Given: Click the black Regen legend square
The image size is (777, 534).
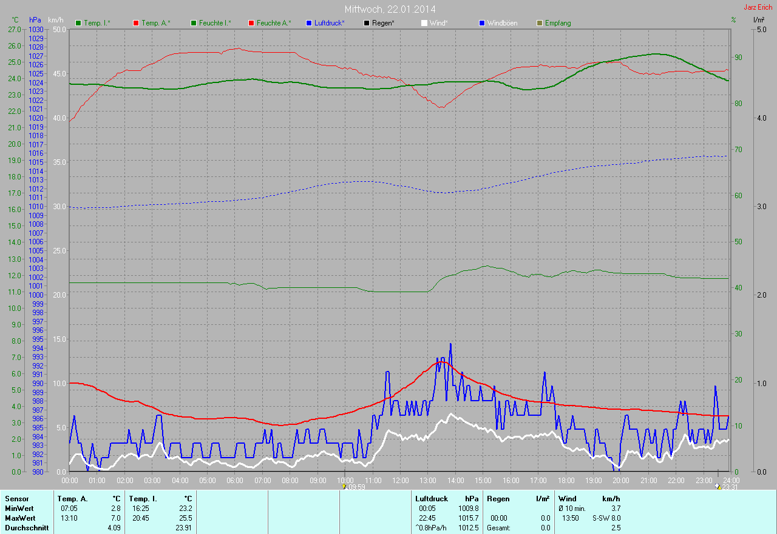Looking at the screenshot, I should click(x=367, y=23).
